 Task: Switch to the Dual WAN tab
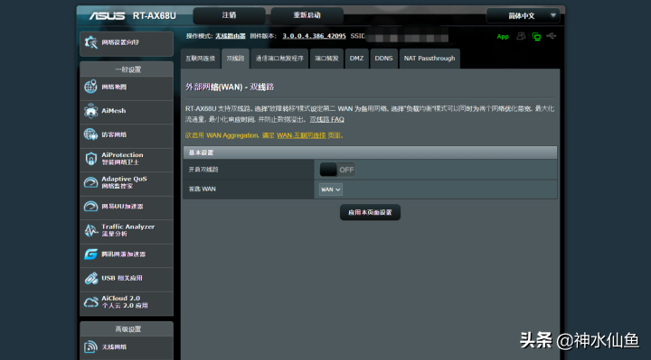point(235,59)
